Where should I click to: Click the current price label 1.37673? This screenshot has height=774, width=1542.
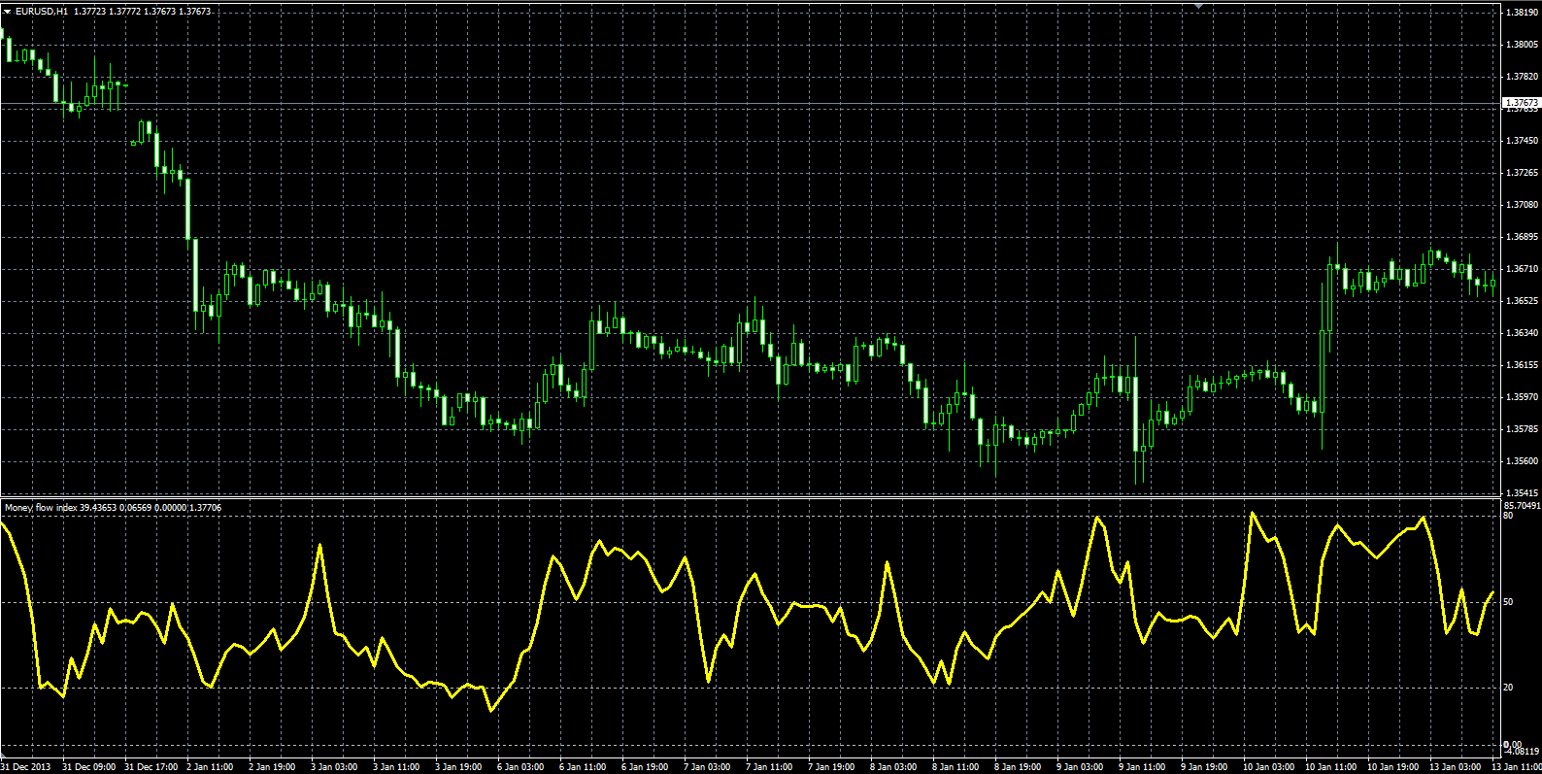coord(1522,102)
